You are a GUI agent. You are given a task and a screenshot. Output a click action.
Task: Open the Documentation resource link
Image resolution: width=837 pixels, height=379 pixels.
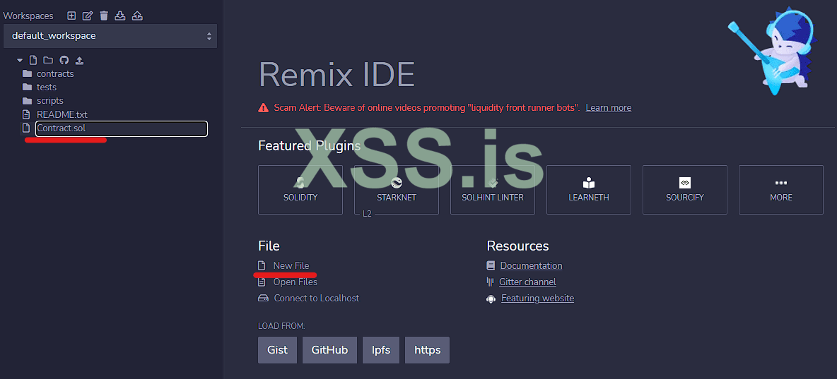click(531, 265)
